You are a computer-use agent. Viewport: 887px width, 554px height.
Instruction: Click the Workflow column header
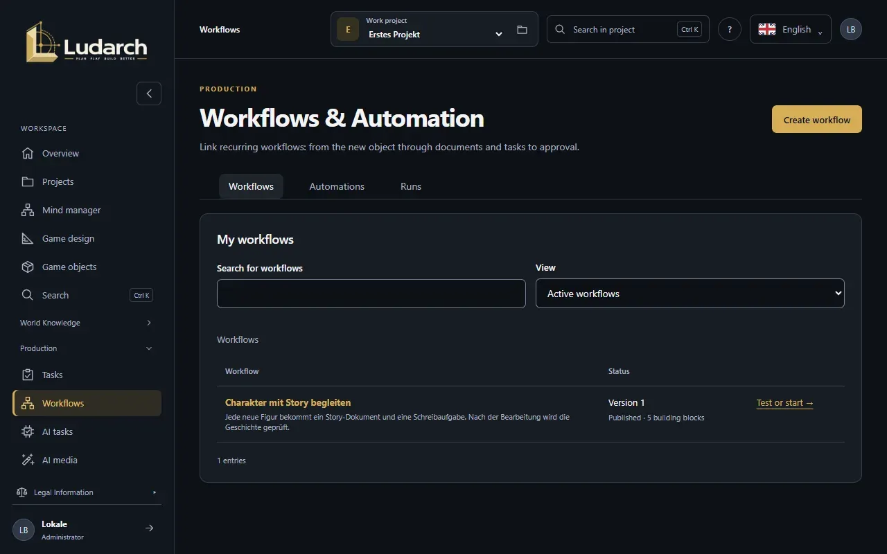242,371
